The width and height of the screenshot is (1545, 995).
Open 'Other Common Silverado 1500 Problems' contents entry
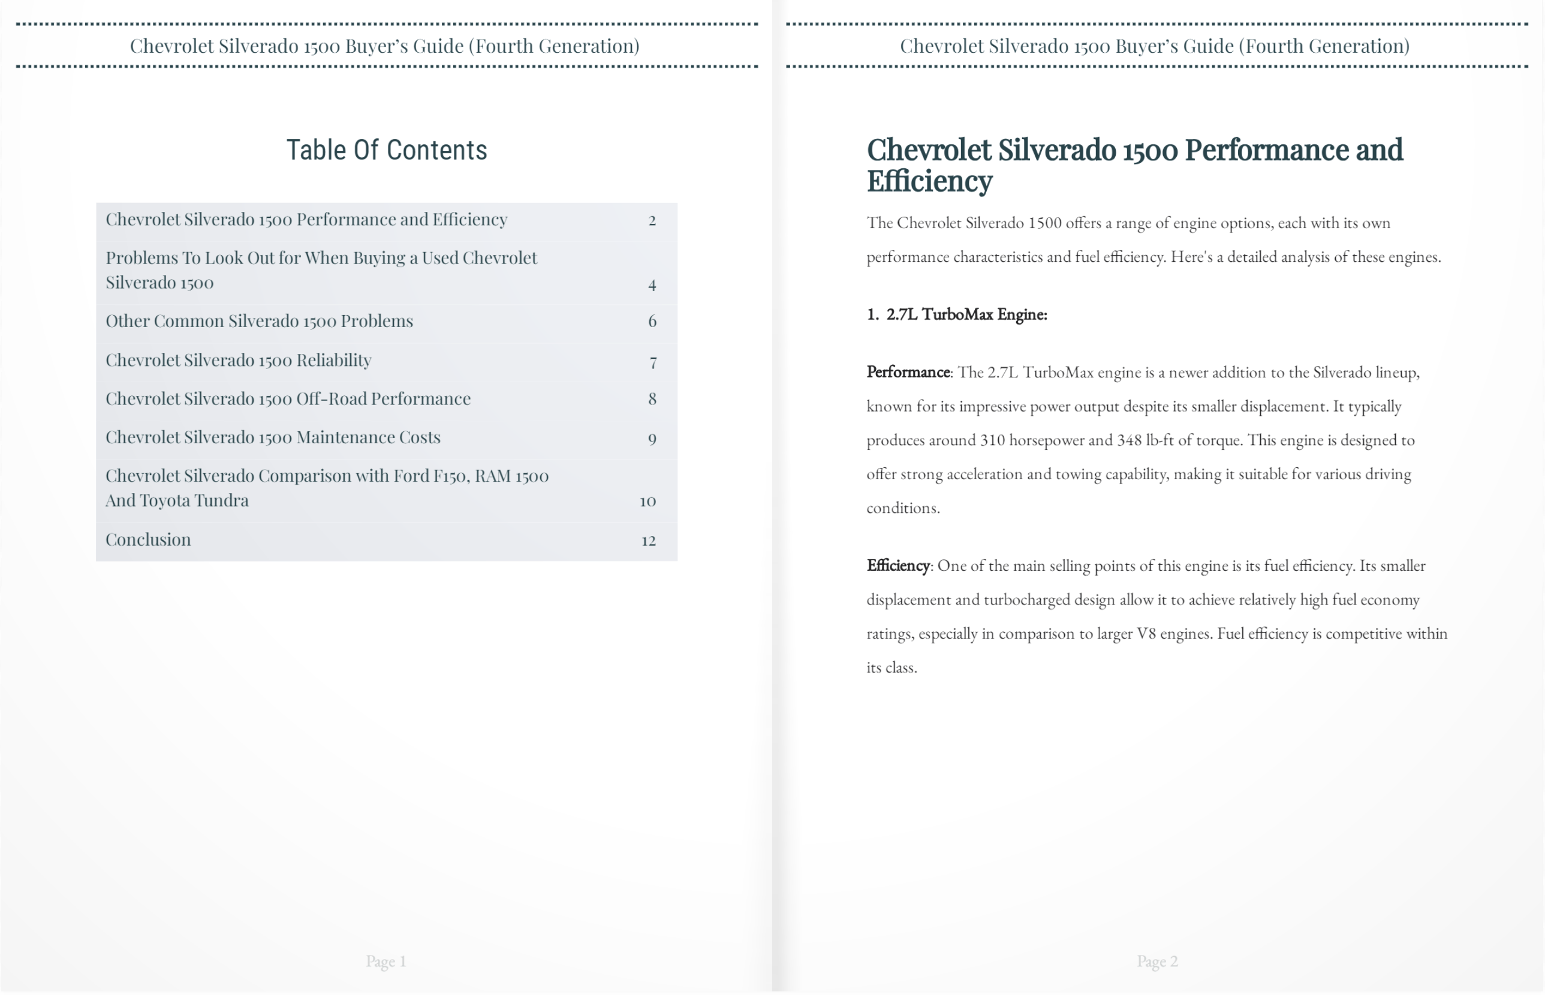point(259,321)
